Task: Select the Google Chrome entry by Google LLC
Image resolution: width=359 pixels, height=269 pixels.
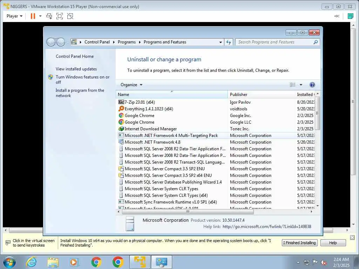Action: coord(216,122)
